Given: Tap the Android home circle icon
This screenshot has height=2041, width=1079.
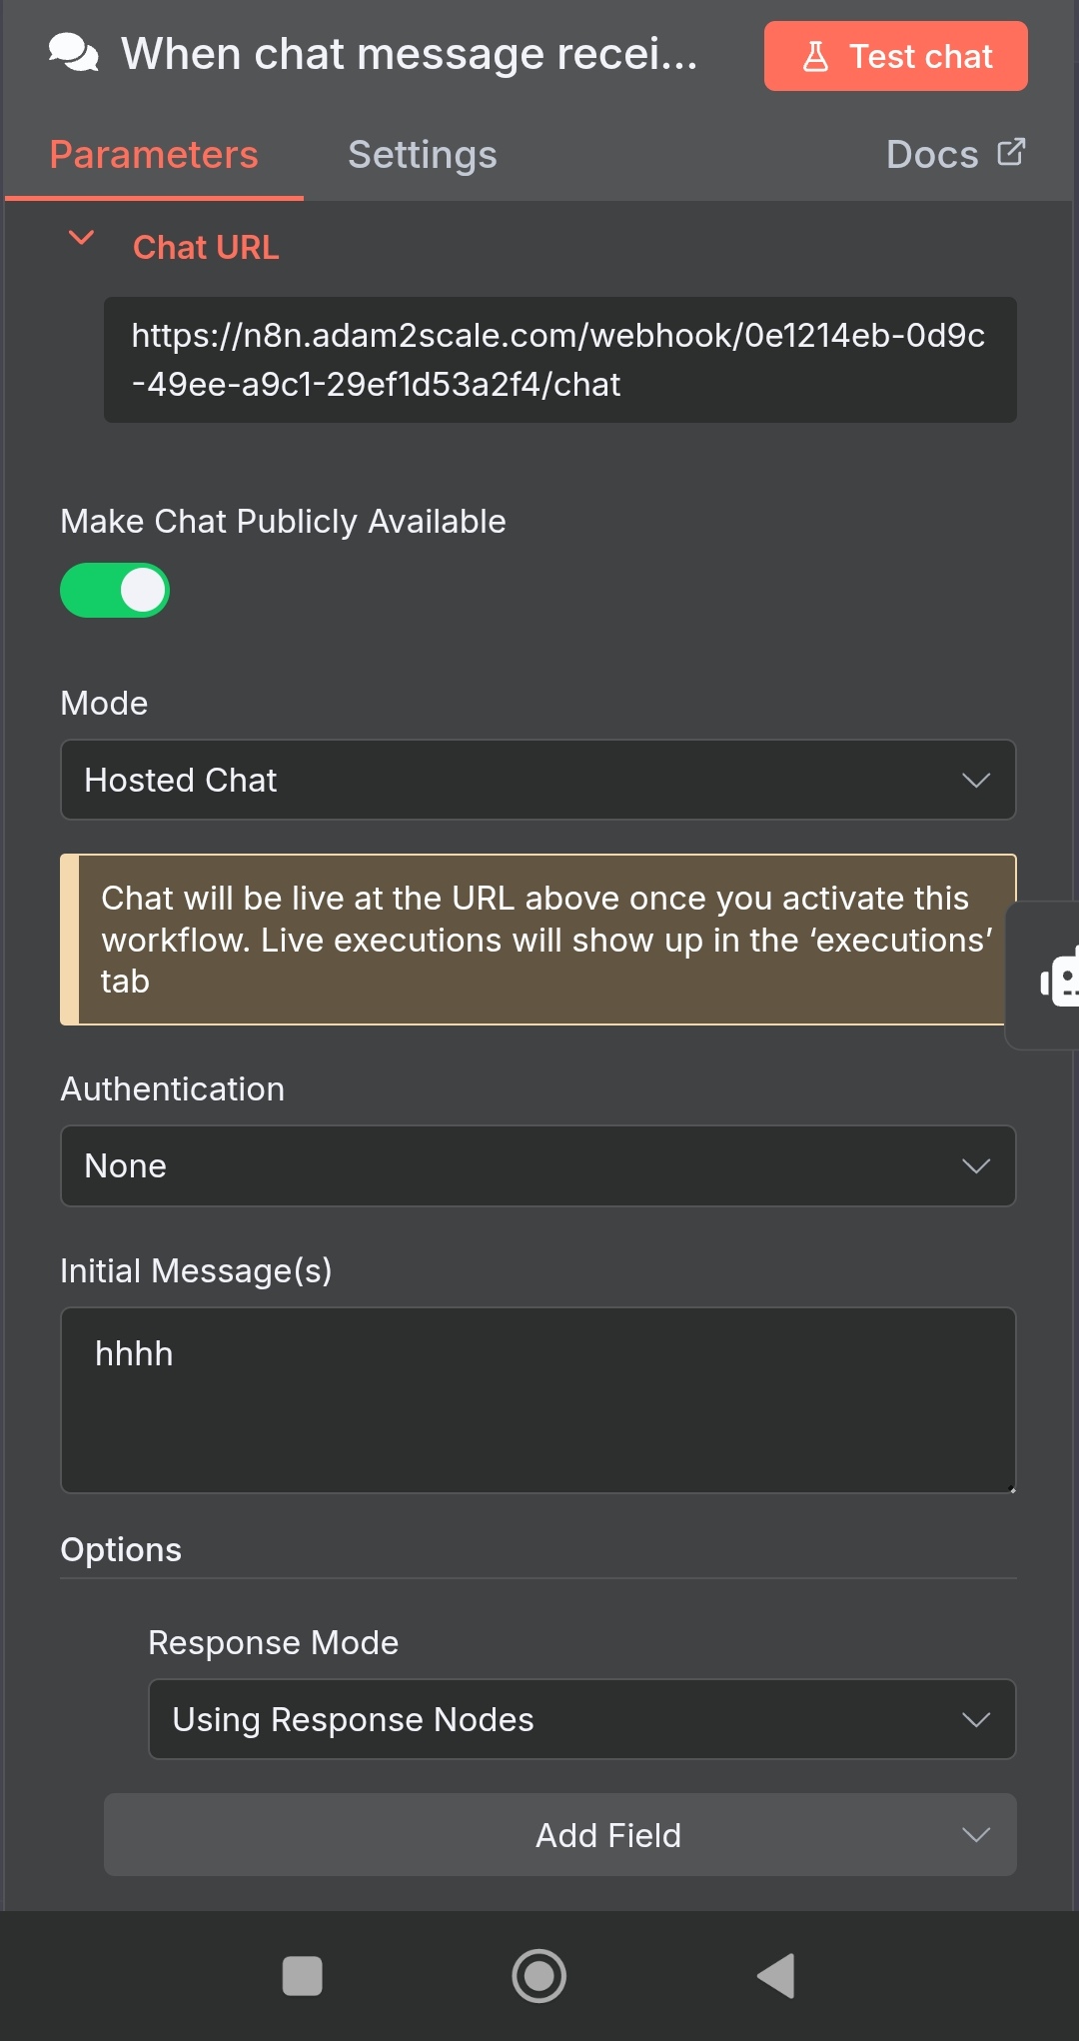Looking at the screenshot, I should (x=539, y=1976).
